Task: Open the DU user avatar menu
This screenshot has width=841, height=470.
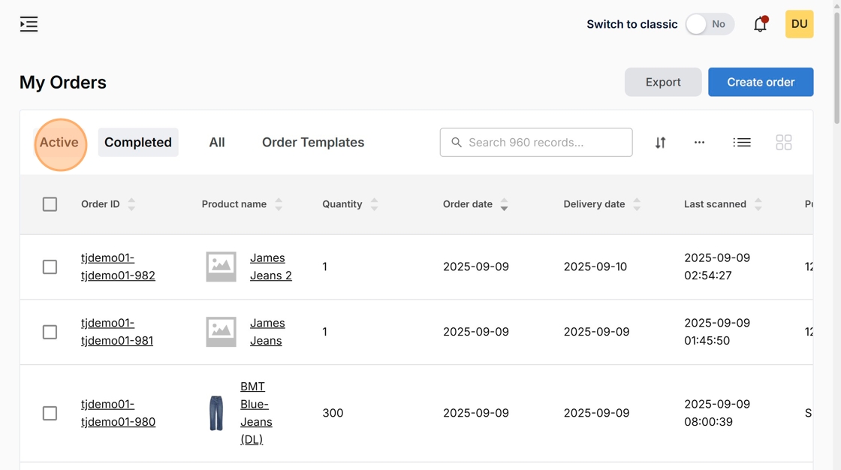Action: [x=799, y=24]
